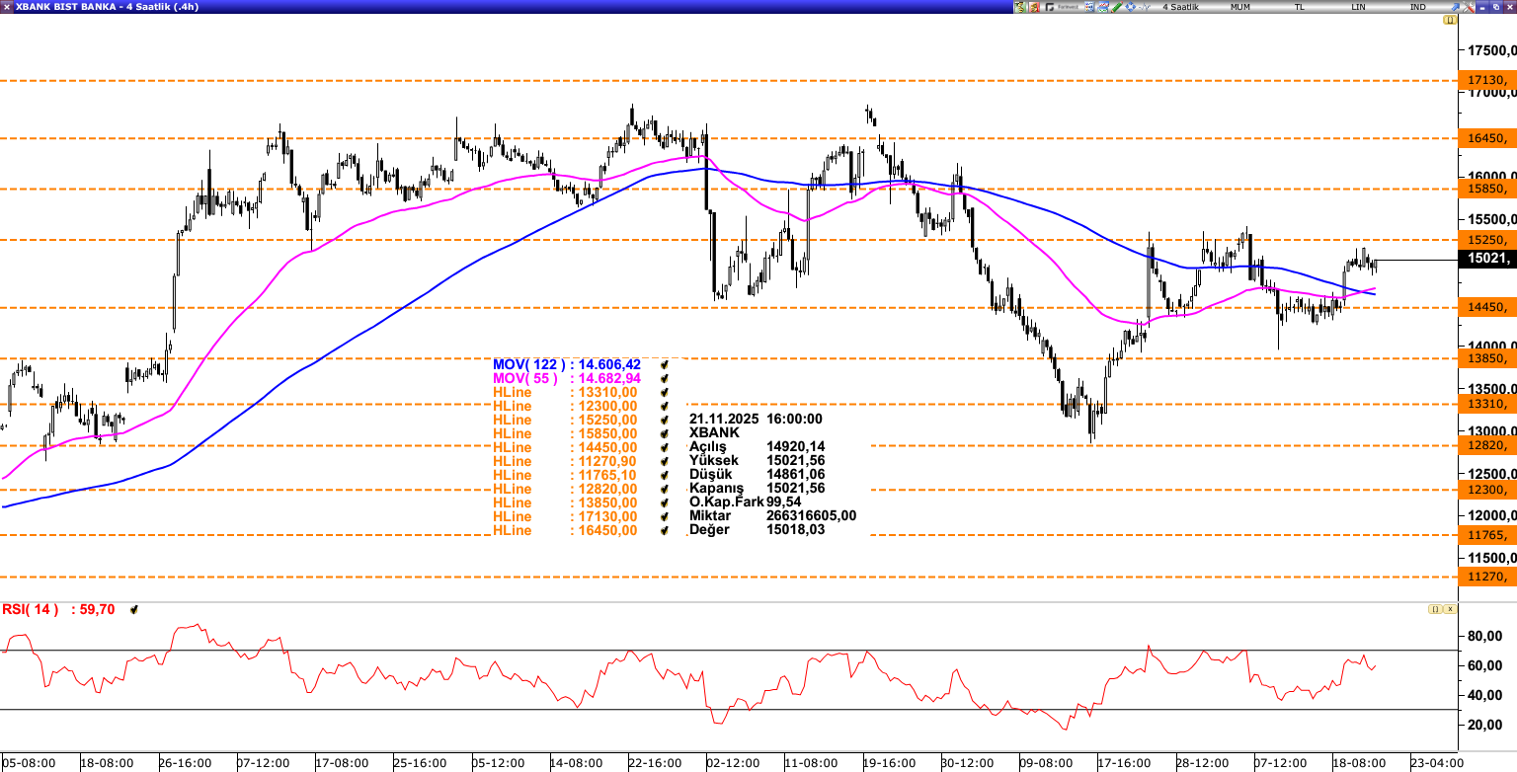The height and width of the screenshot is (772, 1517).
Task: Open the IND indicators menu
Action: [x=1417, y=7]
